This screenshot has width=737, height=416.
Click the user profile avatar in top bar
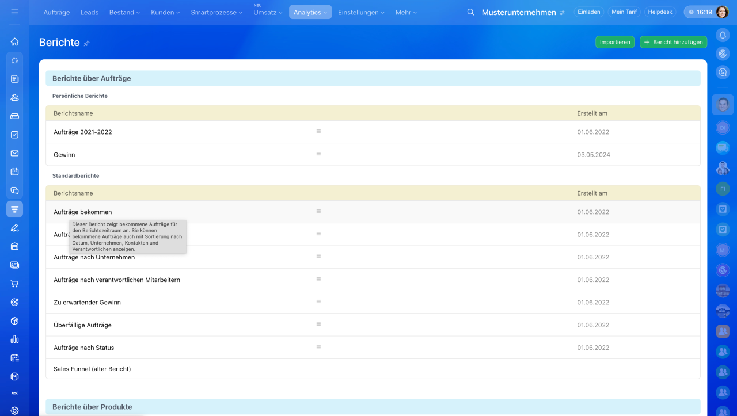click(x=722, y=12)
